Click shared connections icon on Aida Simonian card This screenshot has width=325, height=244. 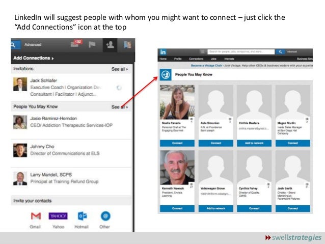click(x=230, y=119)
